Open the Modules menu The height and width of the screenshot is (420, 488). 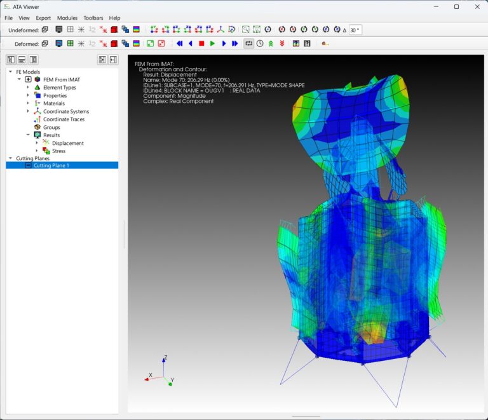click(x=67, y=18)
